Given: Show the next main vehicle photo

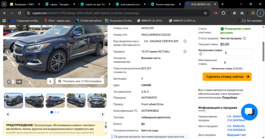Looking at the screenshot, I should coord(103,52).
